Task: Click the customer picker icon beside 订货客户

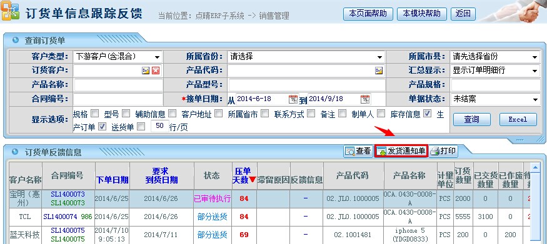Action: [x=146, y=71]
